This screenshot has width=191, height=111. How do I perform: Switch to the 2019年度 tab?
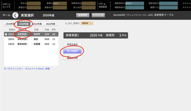(x=10, y=24)
